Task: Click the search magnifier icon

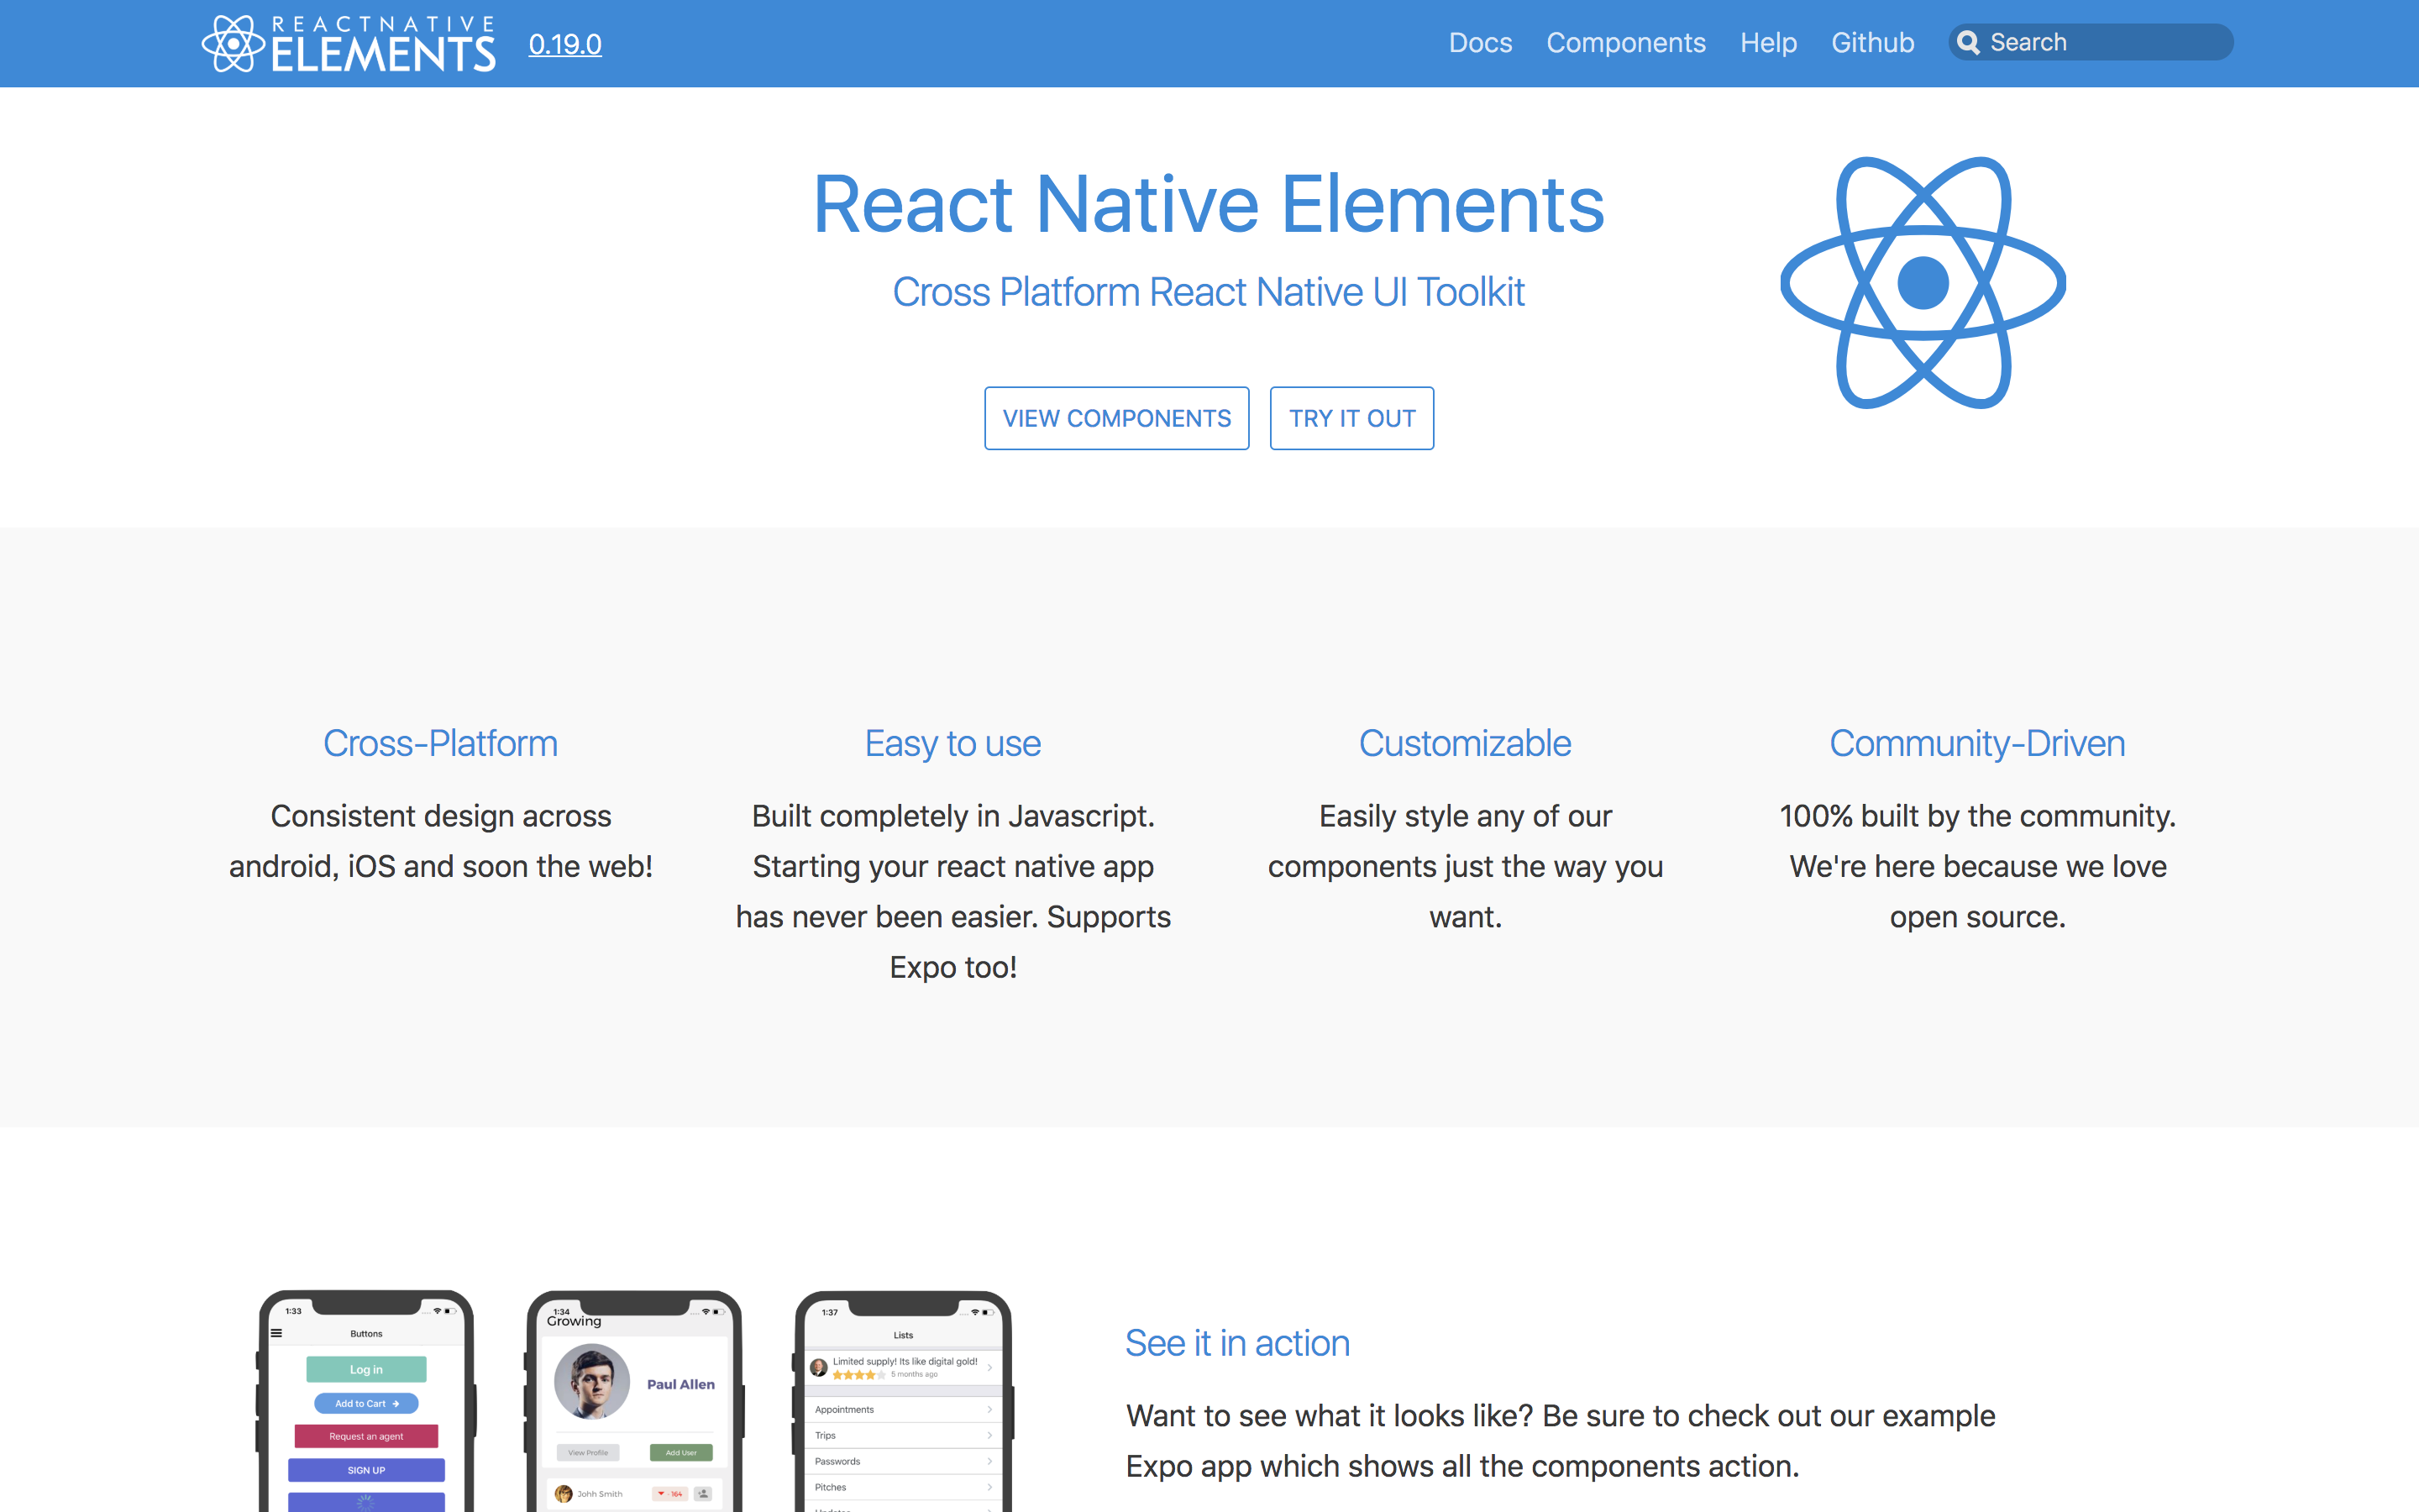Action: (1968, 42)
